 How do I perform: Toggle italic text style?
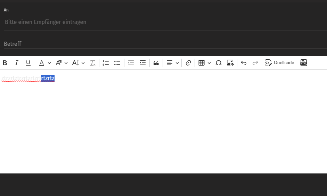click(16, 63)
